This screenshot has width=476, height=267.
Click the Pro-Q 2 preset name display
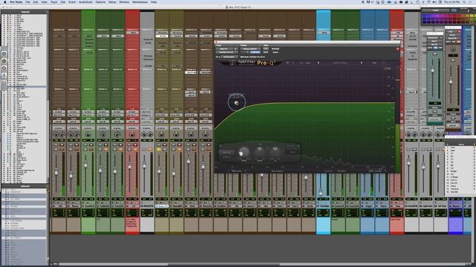(x=340, y=62)
